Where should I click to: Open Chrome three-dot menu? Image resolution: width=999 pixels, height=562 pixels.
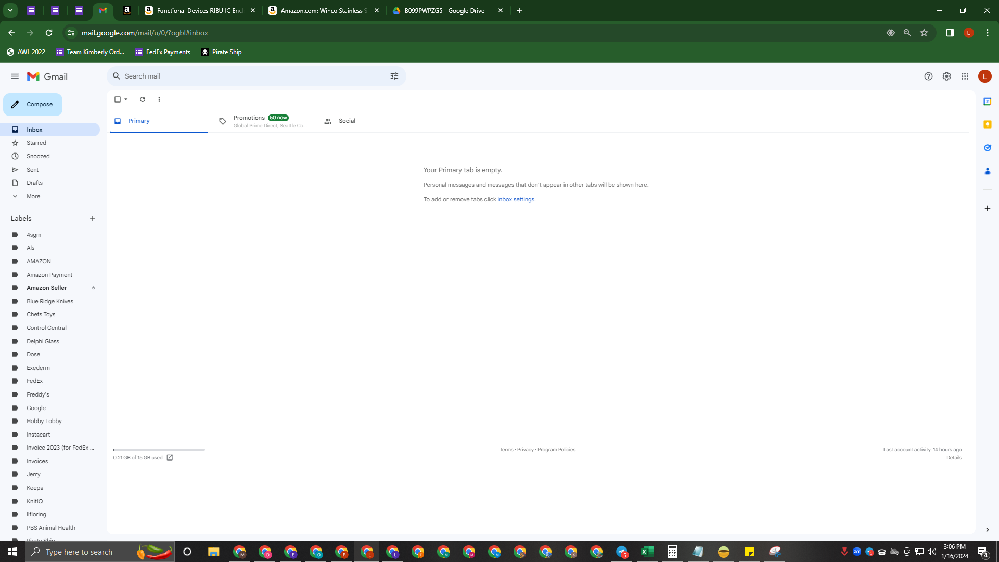[x=987, y=33]
